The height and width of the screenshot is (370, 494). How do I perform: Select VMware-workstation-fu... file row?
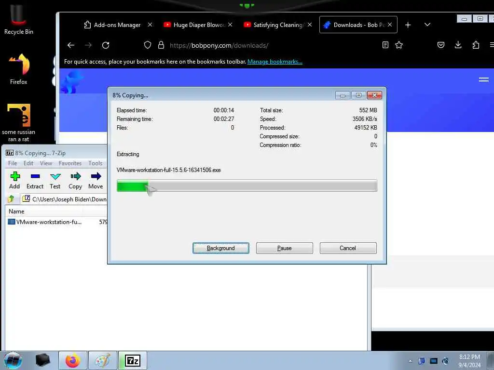[x=57, y=222]
